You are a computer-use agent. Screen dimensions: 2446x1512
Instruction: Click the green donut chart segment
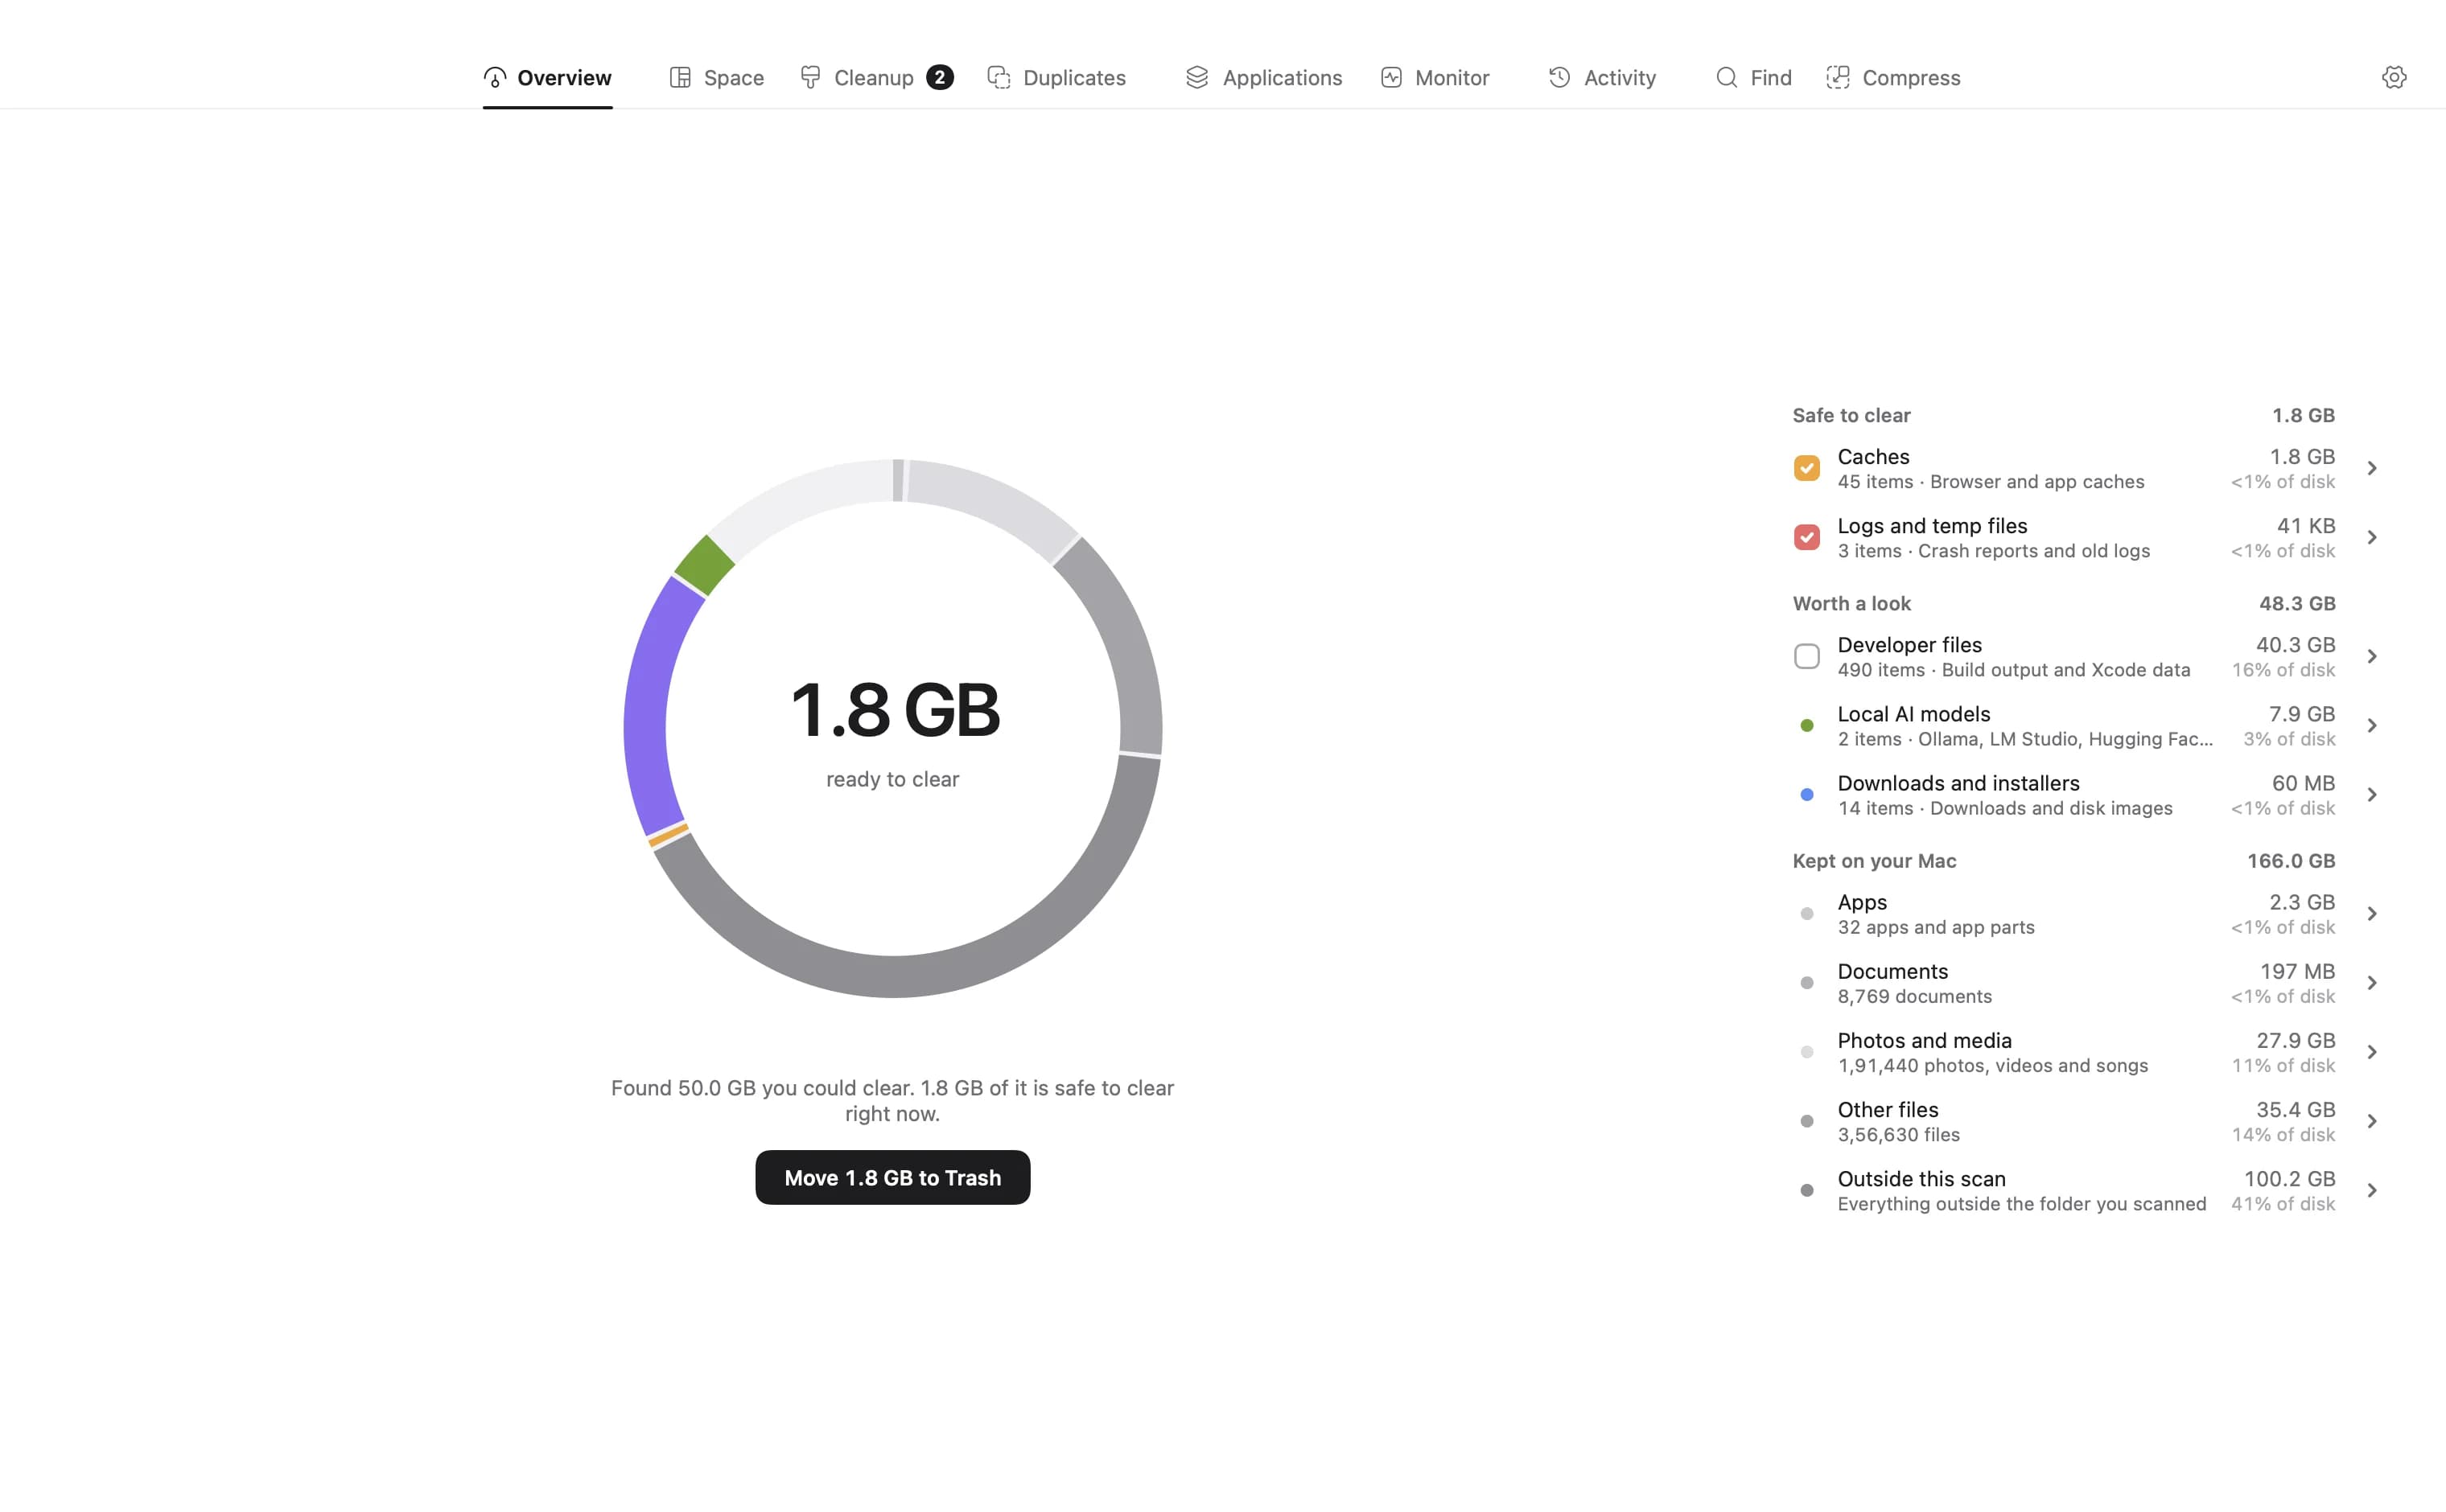pyautogui.click(x=704, y=565)
